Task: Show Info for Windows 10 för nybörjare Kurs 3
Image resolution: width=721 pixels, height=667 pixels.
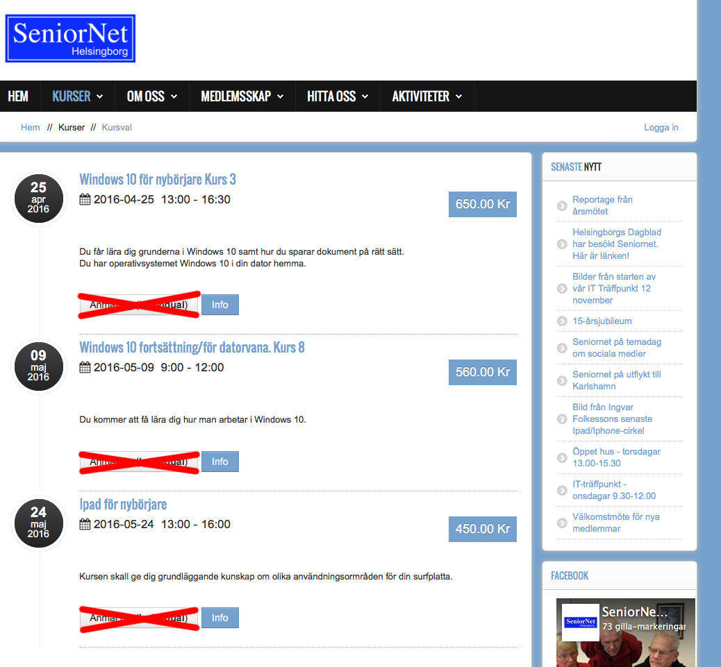Action: pyautogui.click(x=219, y=305)
